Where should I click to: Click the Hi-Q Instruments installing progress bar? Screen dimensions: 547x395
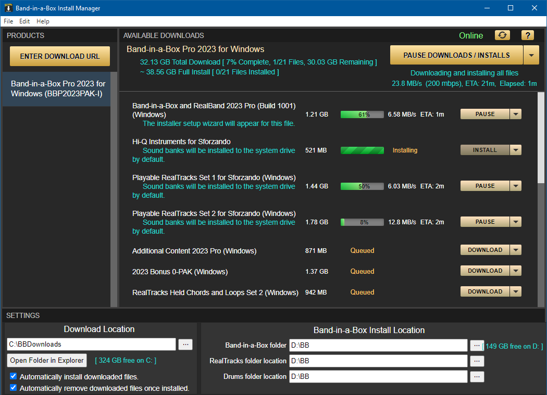[x=362, y=150]
